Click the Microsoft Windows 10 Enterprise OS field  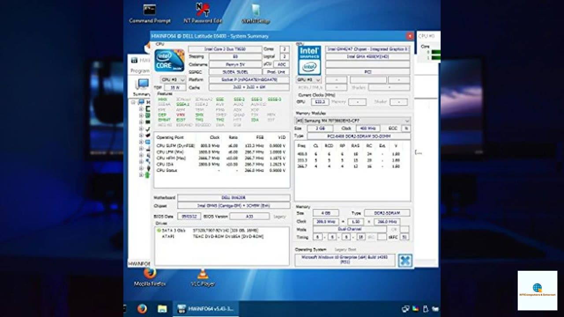pyautogui.click(x=345, y=260)
